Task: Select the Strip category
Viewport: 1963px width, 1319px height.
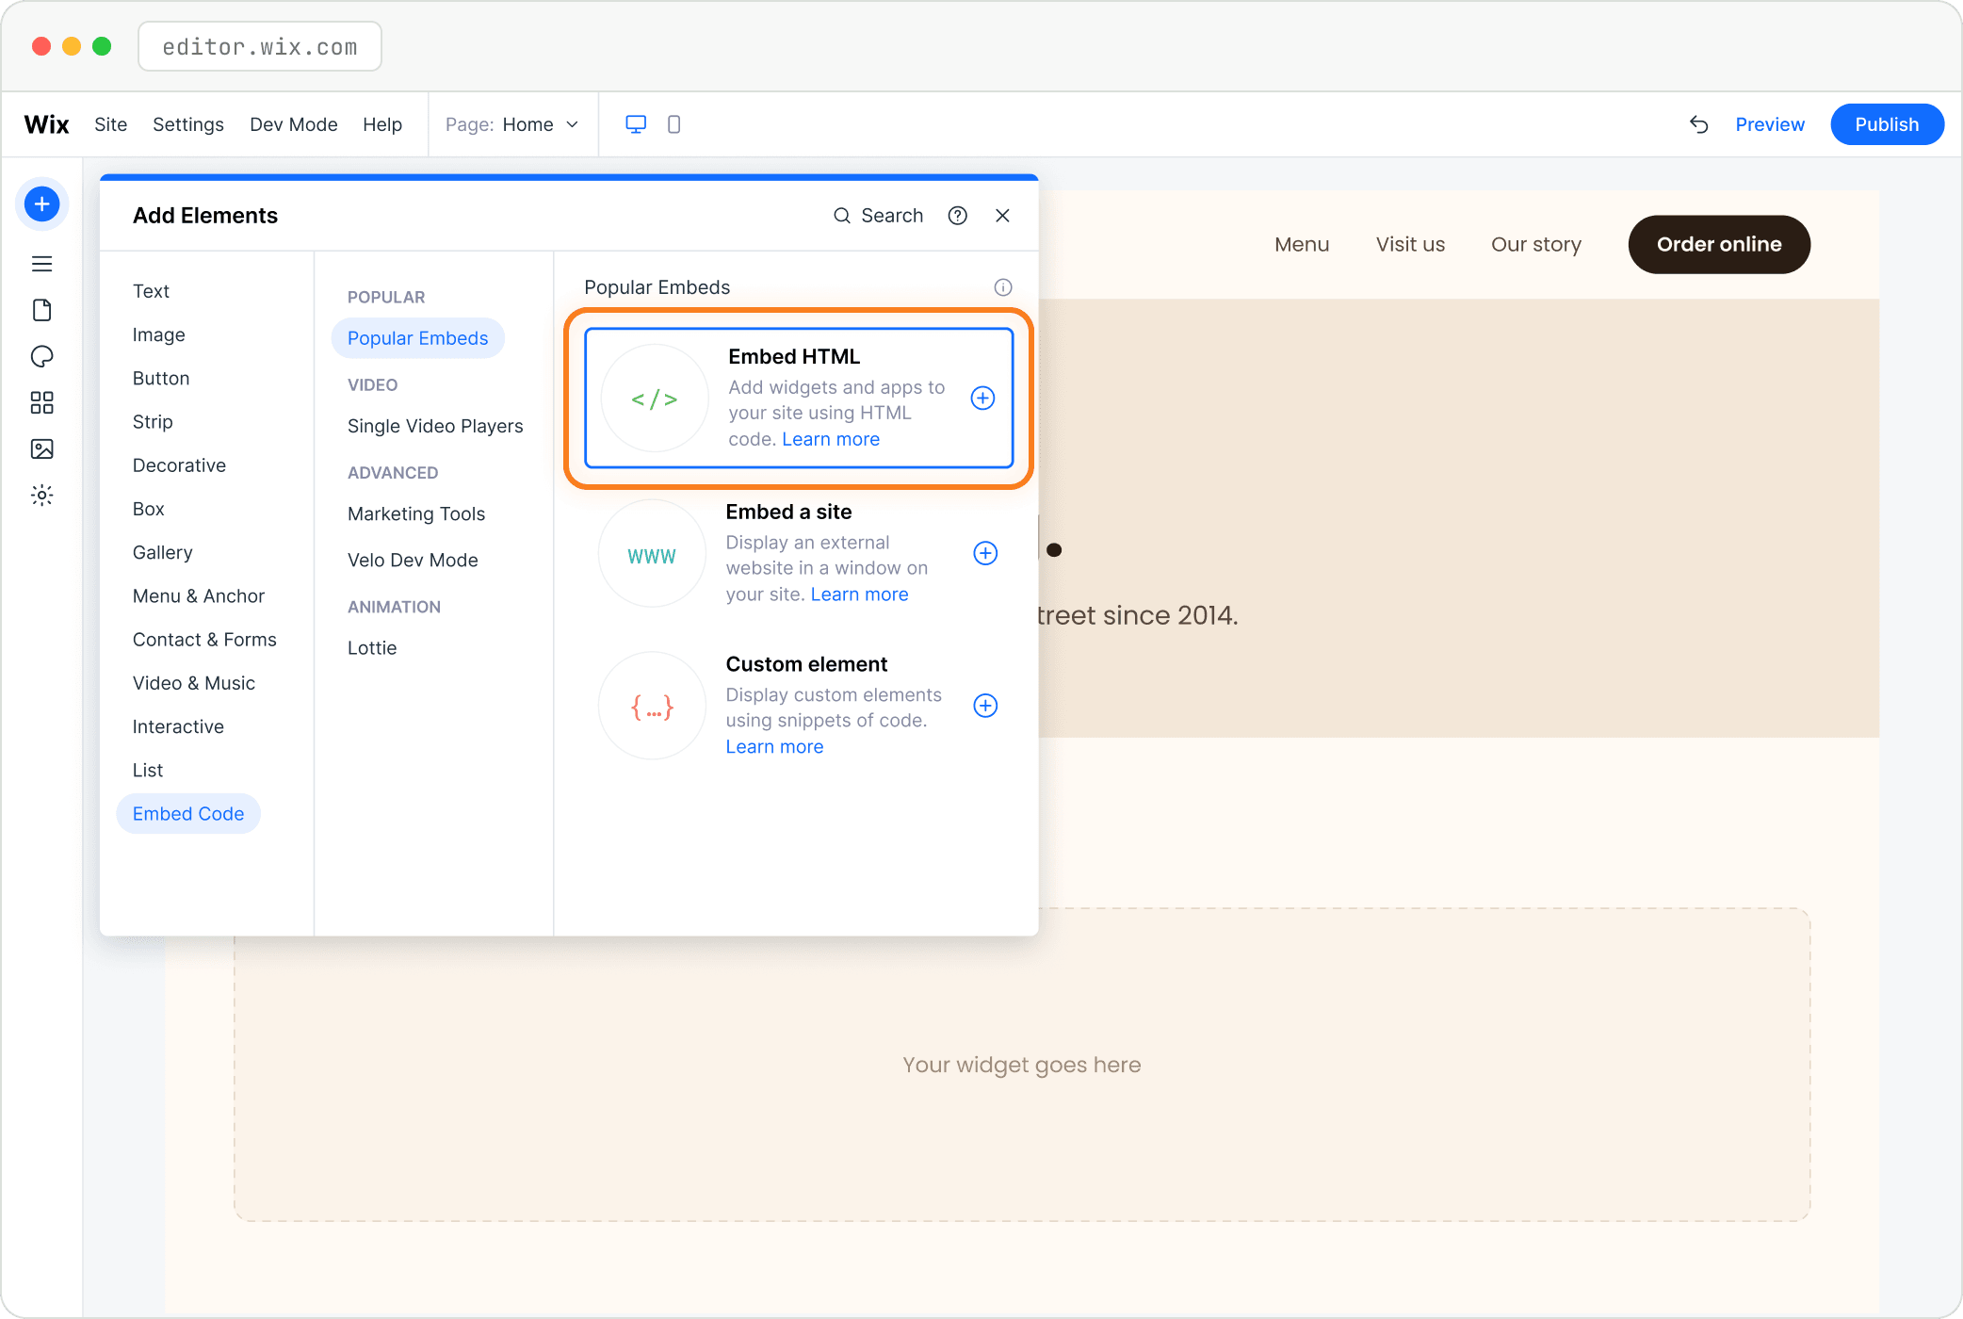Action: point(153,421)
